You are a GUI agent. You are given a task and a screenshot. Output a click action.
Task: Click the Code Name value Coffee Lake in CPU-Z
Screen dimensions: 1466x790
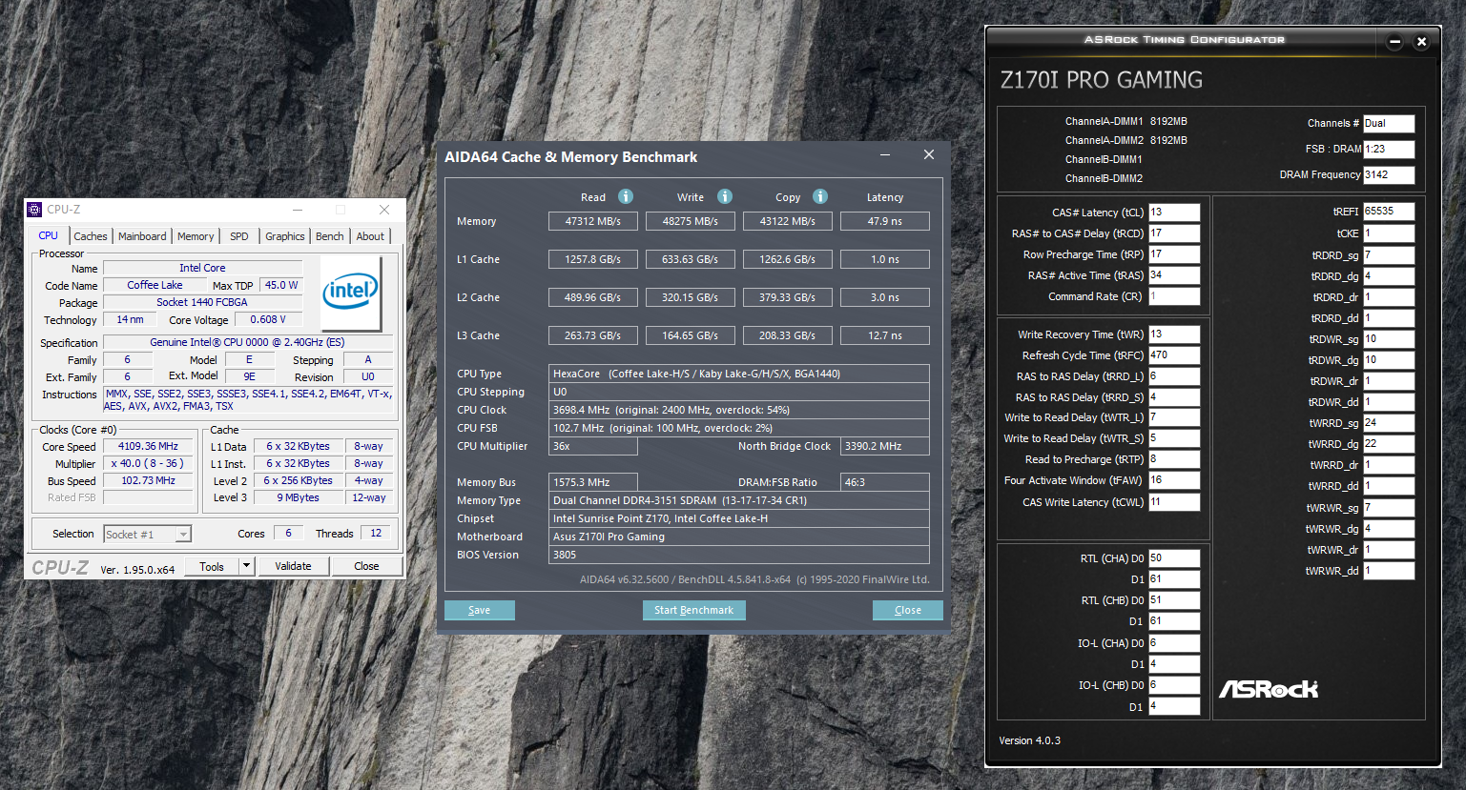point(155,285)
